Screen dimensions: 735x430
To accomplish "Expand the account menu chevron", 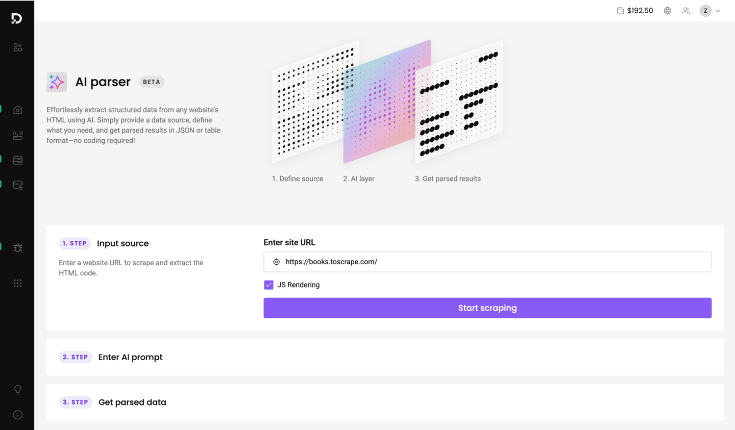I will [x=718, y=11].
